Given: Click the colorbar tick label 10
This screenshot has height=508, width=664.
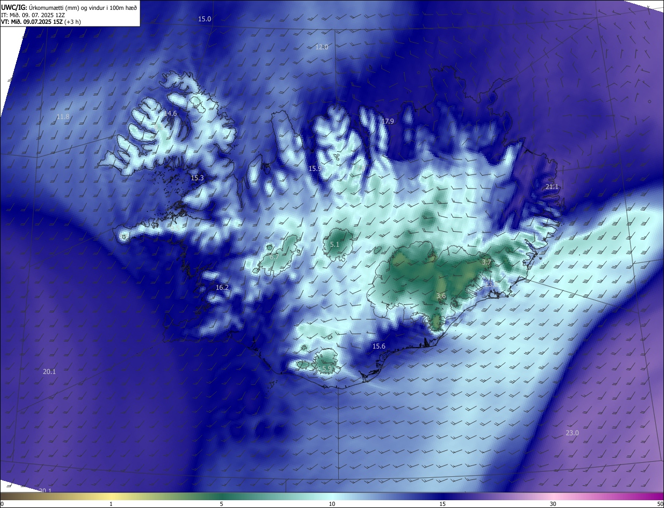Looking at the screenshot, I should (332, 504).
